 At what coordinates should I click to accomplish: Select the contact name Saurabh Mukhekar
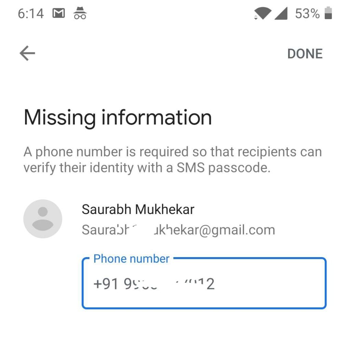pyautogui.click(x=138, y=209)
